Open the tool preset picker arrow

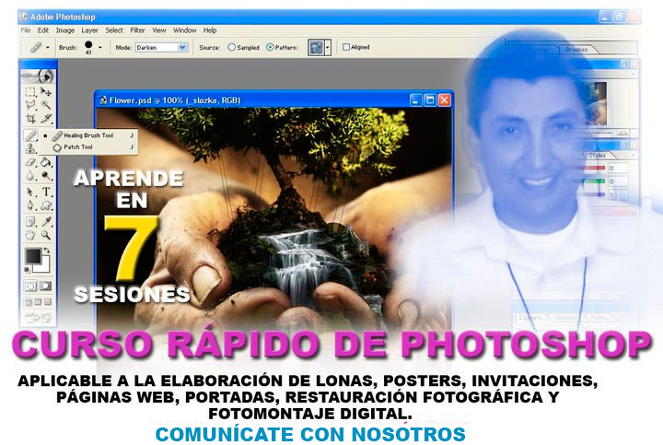point(47,47)
